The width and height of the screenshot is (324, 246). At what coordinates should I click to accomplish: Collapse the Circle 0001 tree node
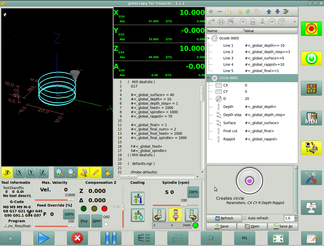(209, 78)
